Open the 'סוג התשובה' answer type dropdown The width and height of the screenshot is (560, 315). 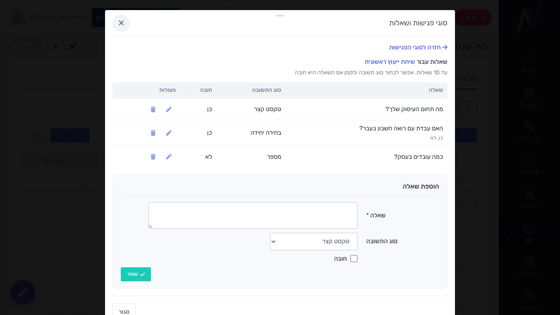pos(314,241)
